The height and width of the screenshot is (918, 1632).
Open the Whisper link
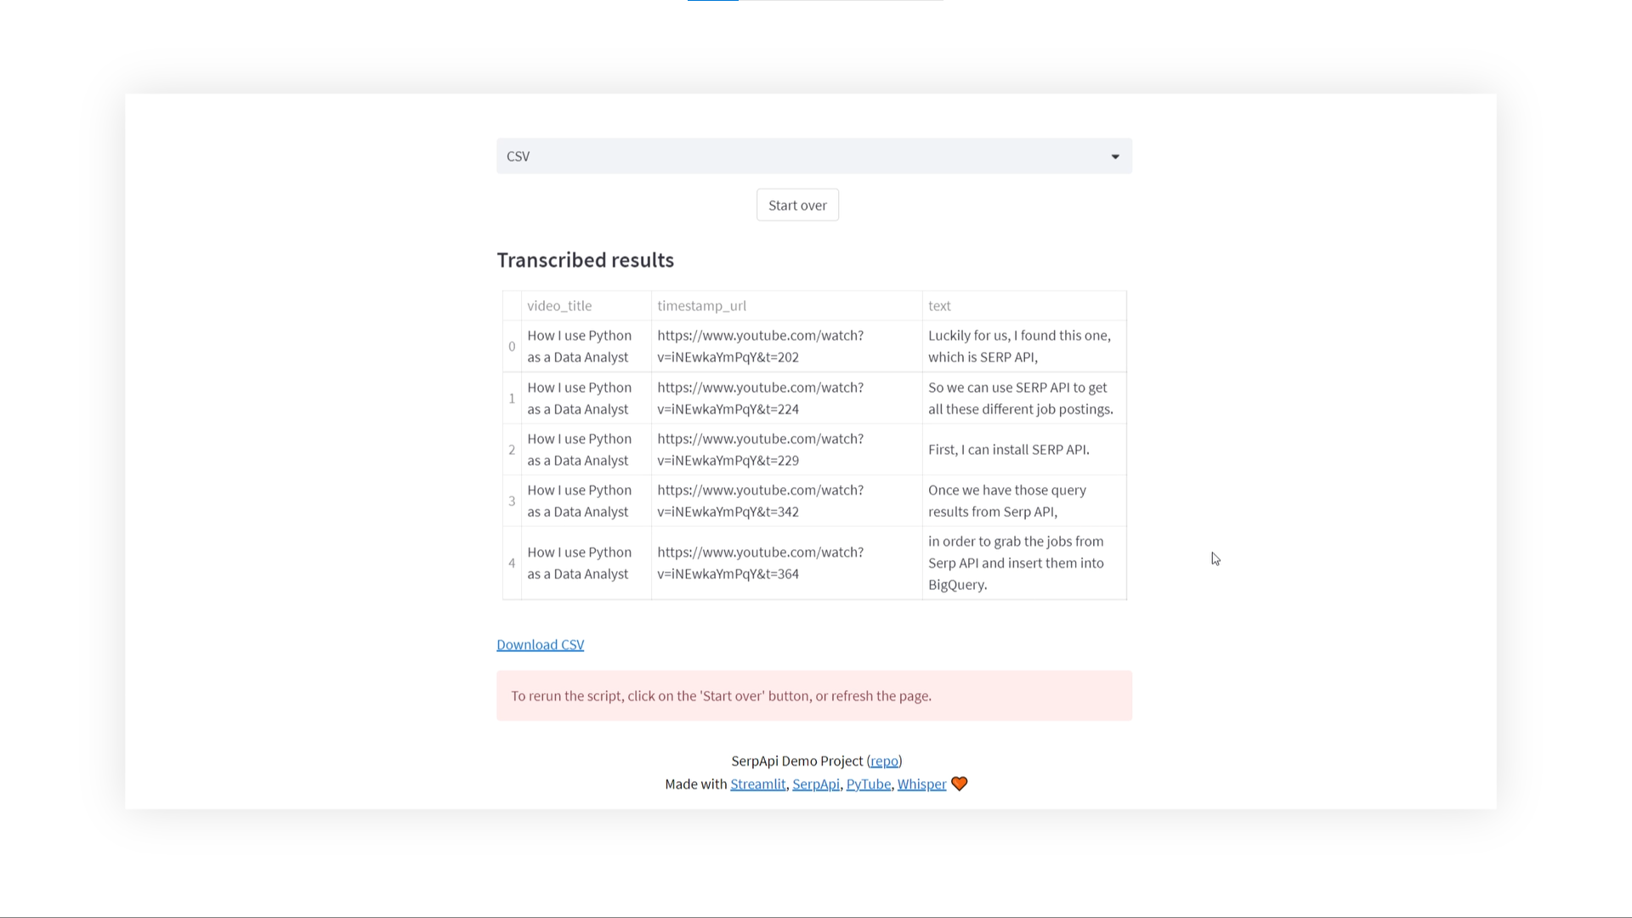[921, 784]
